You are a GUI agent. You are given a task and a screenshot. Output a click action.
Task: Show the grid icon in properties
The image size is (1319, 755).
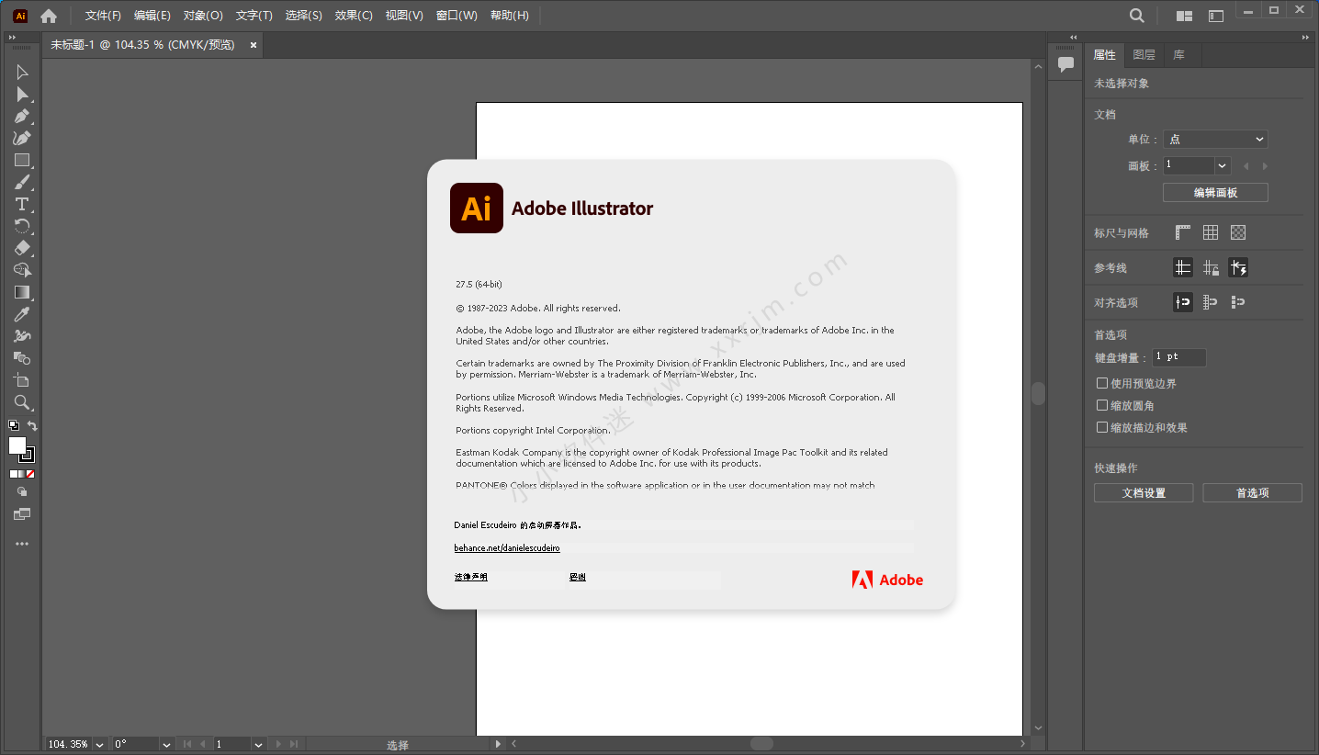pos(1211,233)
